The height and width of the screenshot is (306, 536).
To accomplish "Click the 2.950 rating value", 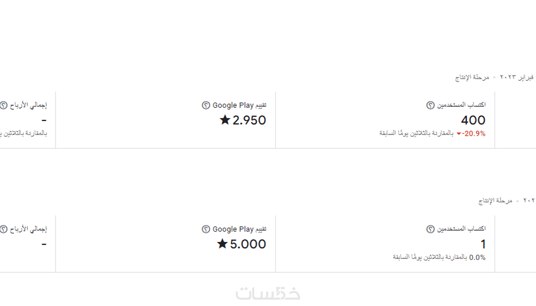I will (249, 120).
